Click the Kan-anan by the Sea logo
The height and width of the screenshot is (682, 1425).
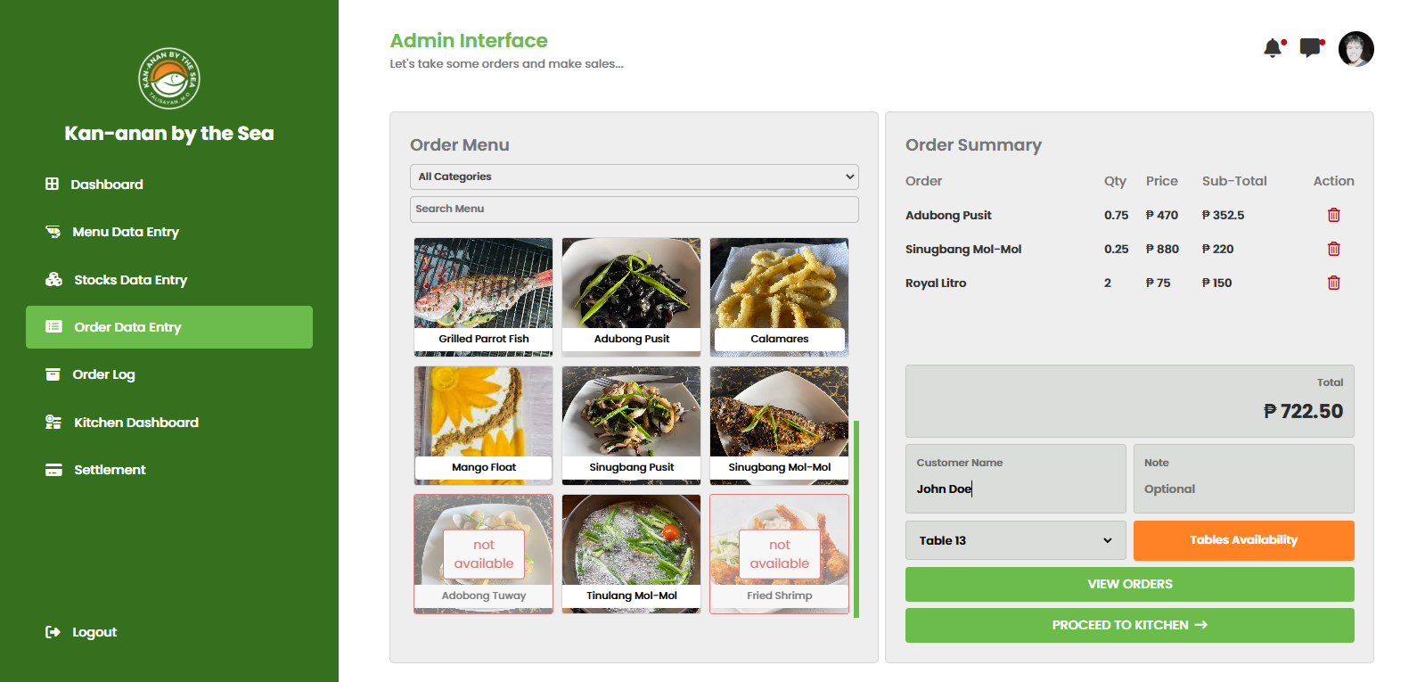[169, 78]
